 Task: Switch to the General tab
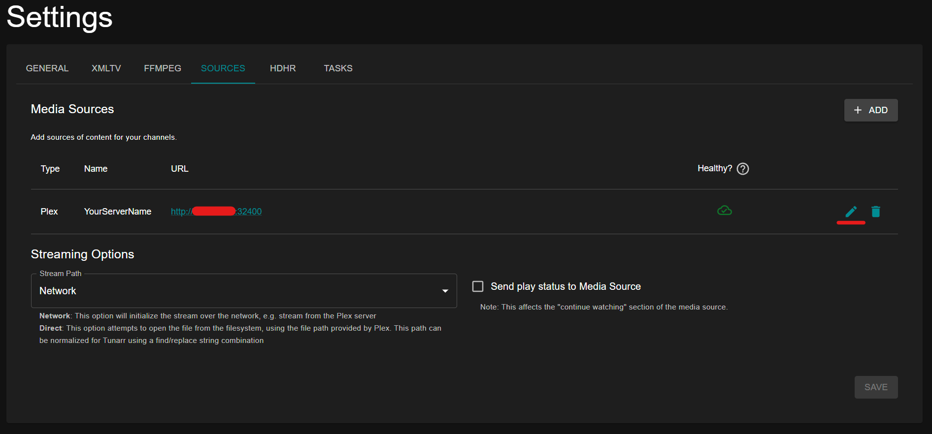tap(47, 68)
